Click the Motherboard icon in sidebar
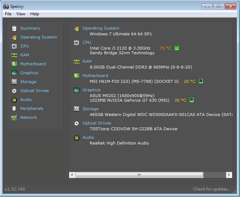Screen dimensions: 240x198 14,64
